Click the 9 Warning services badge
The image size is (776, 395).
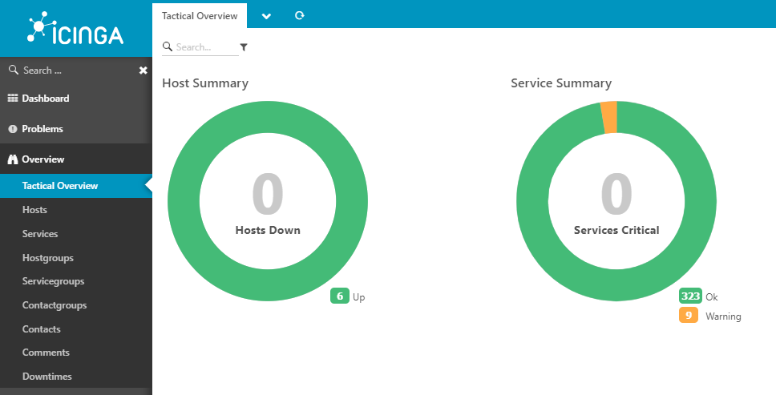[689, 315]
